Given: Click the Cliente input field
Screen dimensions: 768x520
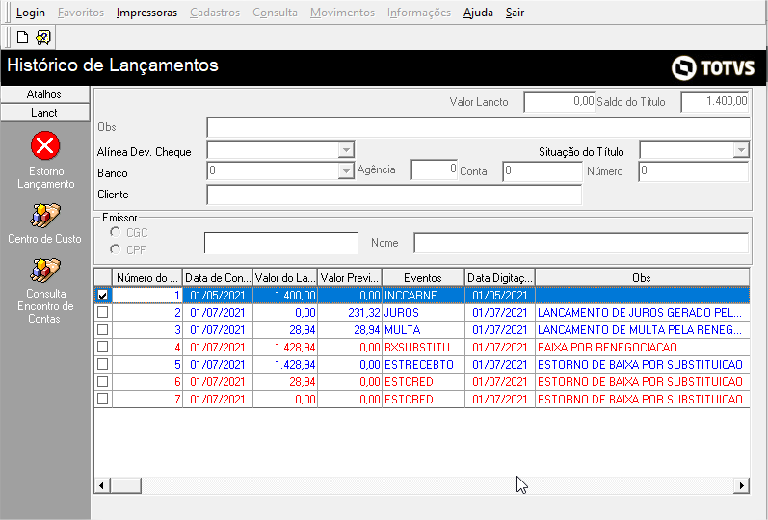Looking at the screenshot, I should (394, 195).
